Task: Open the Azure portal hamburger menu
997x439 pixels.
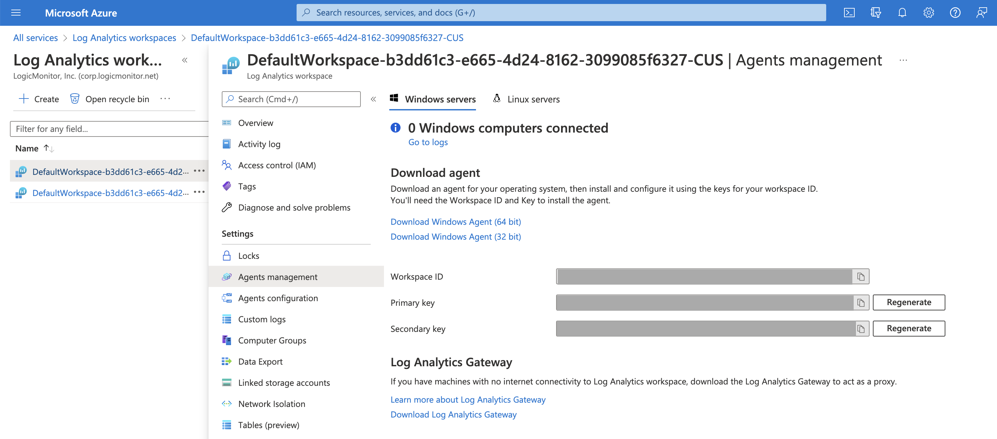Action: [x=16, y=13]
